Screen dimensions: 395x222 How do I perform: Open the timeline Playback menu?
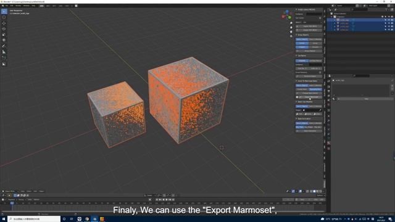(12, 200)
